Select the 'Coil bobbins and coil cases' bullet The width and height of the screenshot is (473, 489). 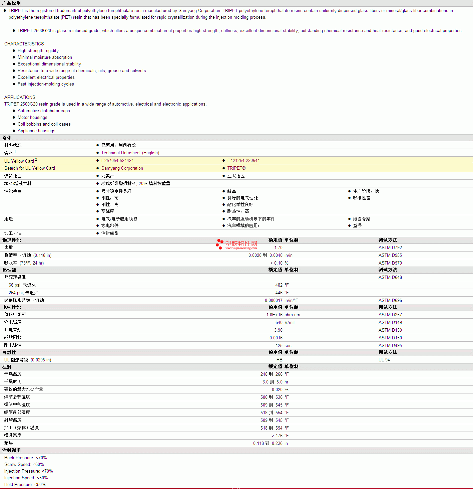(44, 124)
